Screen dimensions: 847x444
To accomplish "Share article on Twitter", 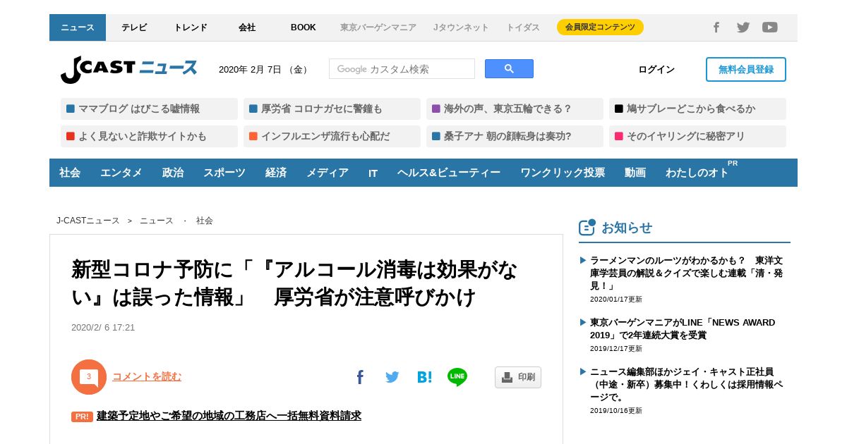I will 392,377.
